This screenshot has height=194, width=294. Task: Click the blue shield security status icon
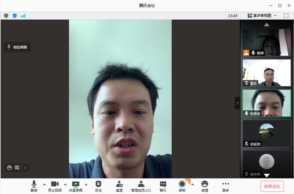click(14, 15)
